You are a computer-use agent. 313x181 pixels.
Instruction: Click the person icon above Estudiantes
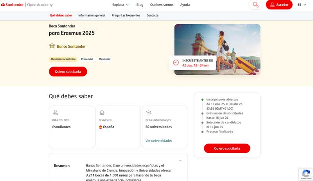coord(56,112)
